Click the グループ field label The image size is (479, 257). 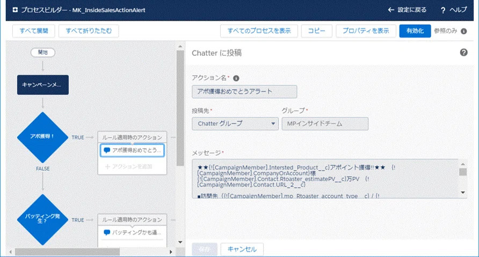tap(293, 111)
